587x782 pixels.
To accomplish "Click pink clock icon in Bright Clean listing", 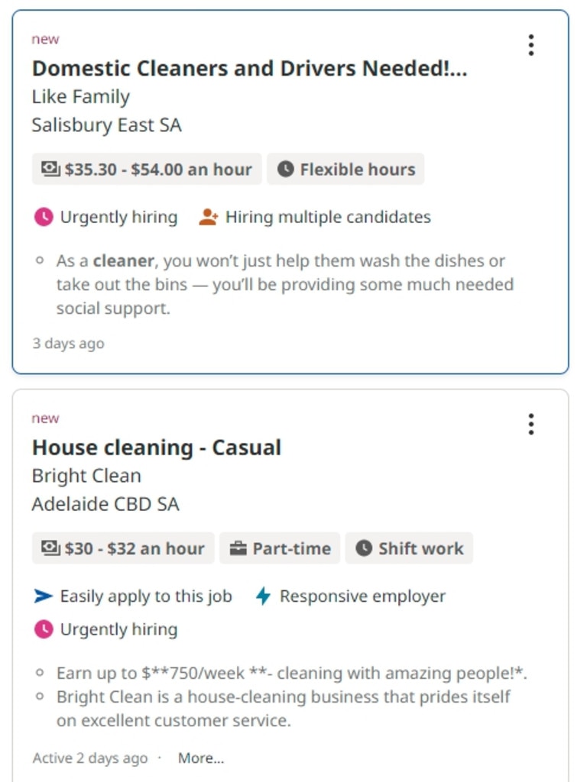I will [44, 629].
